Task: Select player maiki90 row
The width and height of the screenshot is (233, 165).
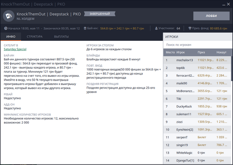Action: coord(197,83)
